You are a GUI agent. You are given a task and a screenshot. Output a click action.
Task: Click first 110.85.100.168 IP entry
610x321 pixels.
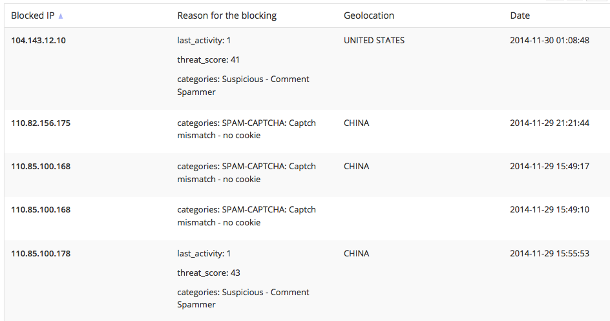click(41, 167)
